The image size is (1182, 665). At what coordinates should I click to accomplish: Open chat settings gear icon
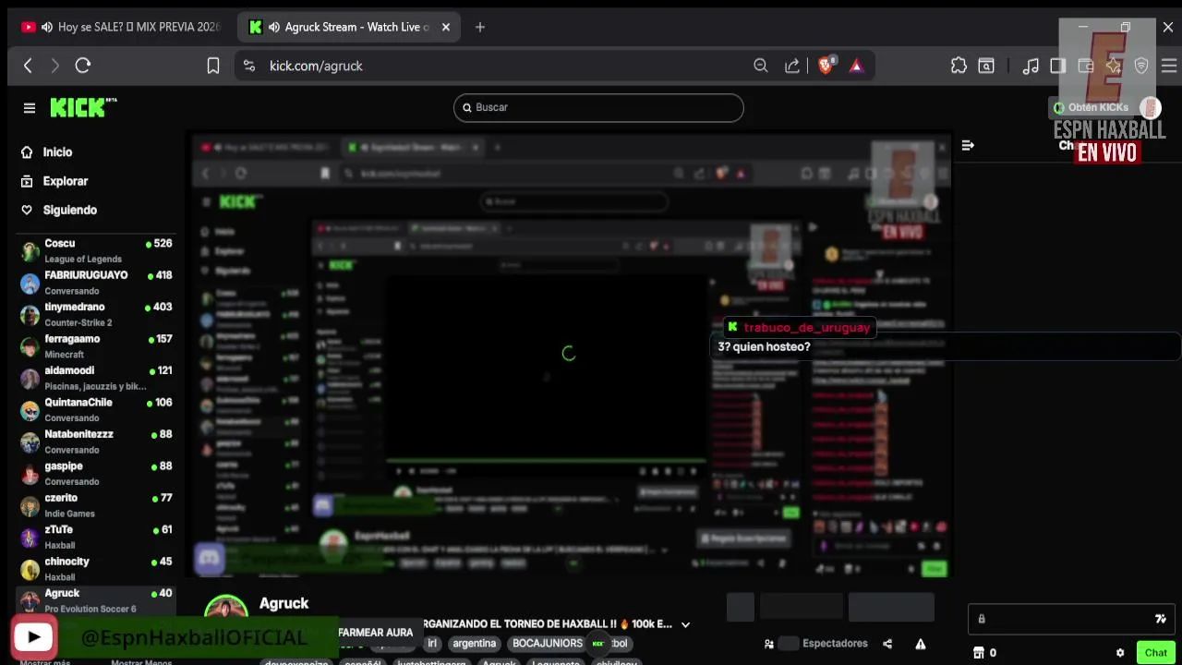[1120, 653]
